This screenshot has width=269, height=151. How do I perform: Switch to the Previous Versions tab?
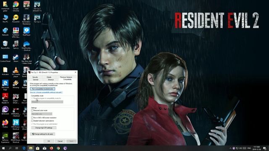[x=66, y=77]
